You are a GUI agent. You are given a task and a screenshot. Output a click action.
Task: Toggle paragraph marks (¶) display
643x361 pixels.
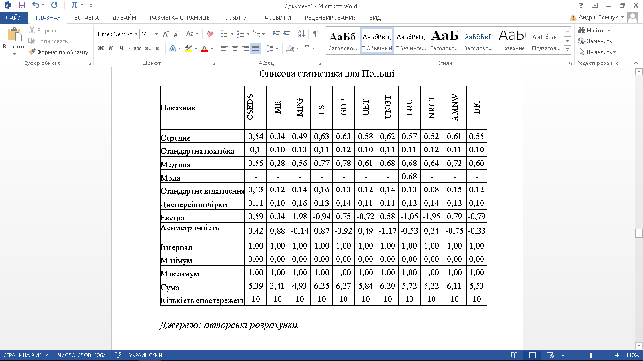point(316,34)
